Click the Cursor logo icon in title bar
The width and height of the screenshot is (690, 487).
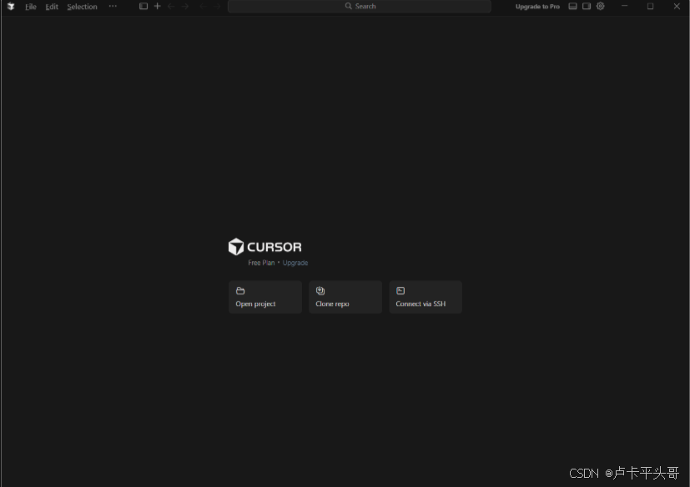11,7
